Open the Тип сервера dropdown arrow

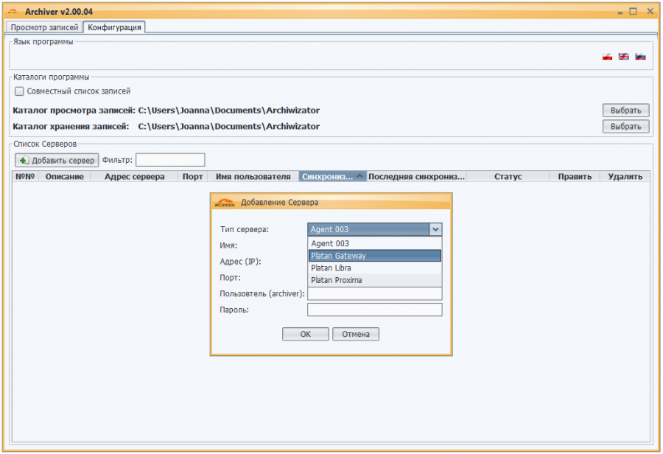coord(435,229)
